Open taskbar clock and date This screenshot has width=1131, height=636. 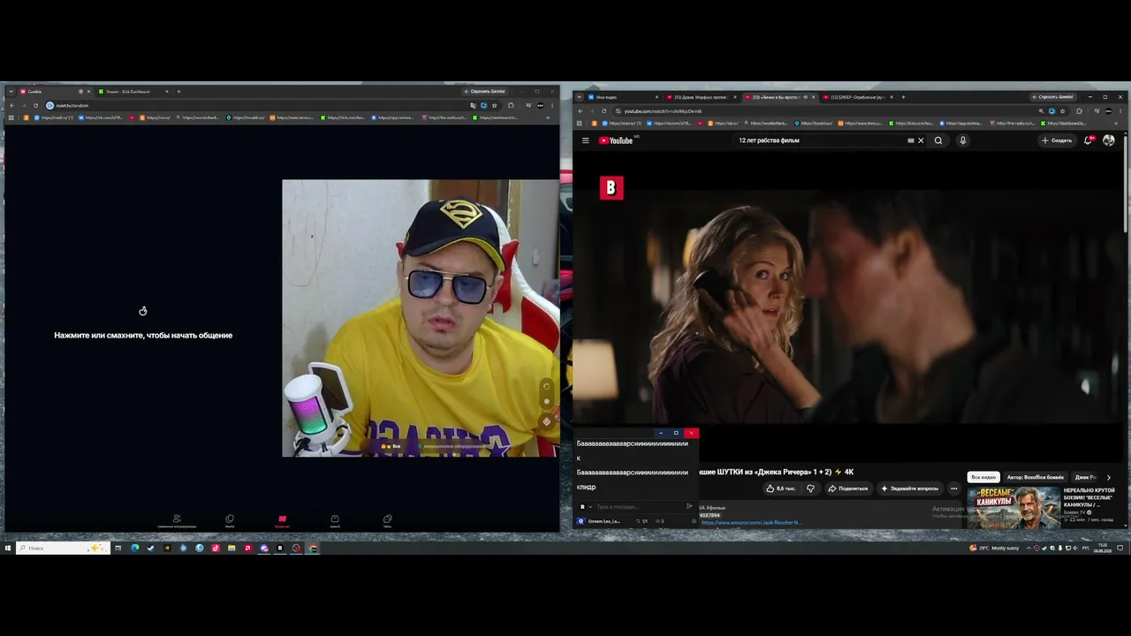click(x=1102, y=549)
